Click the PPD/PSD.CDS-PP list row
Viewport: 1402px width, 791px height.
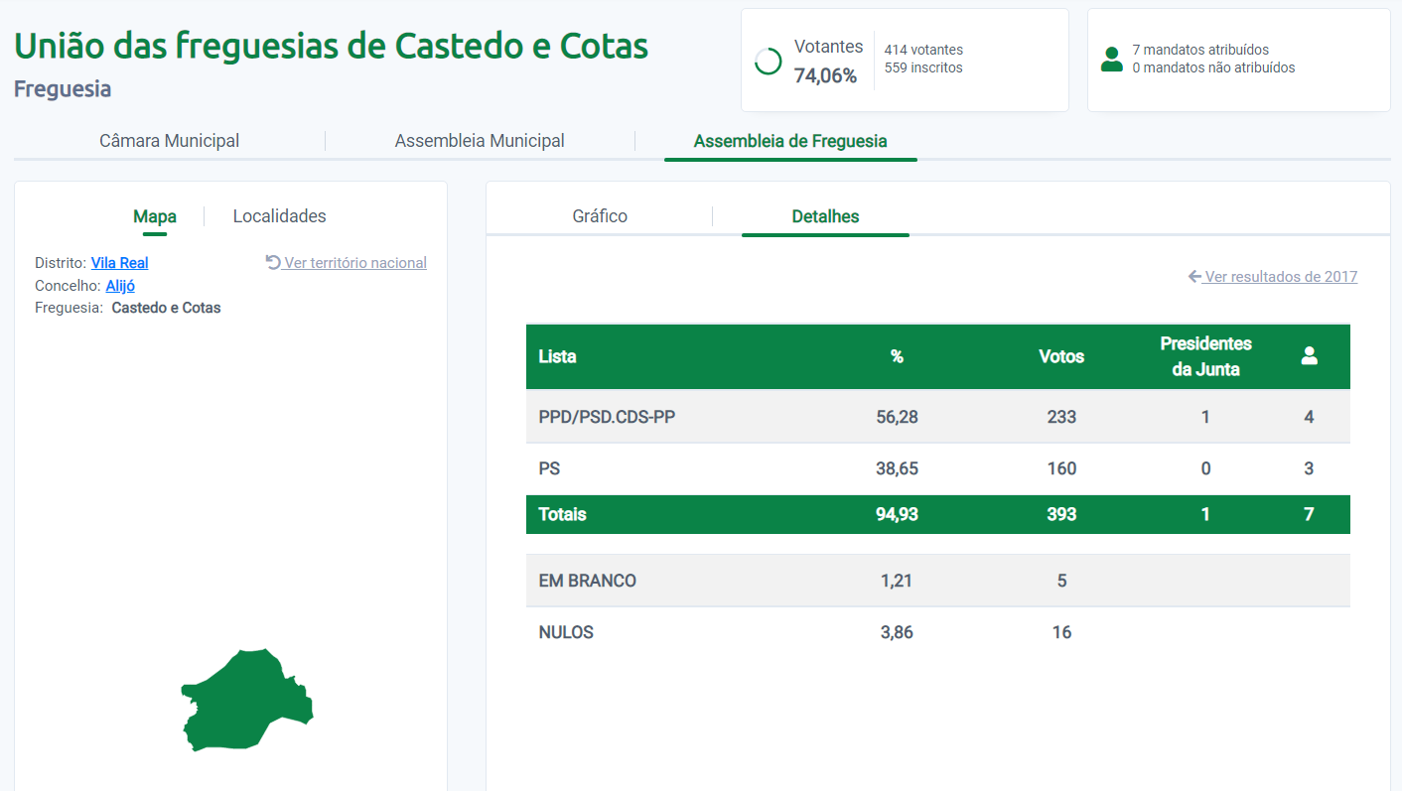point(607,417)
